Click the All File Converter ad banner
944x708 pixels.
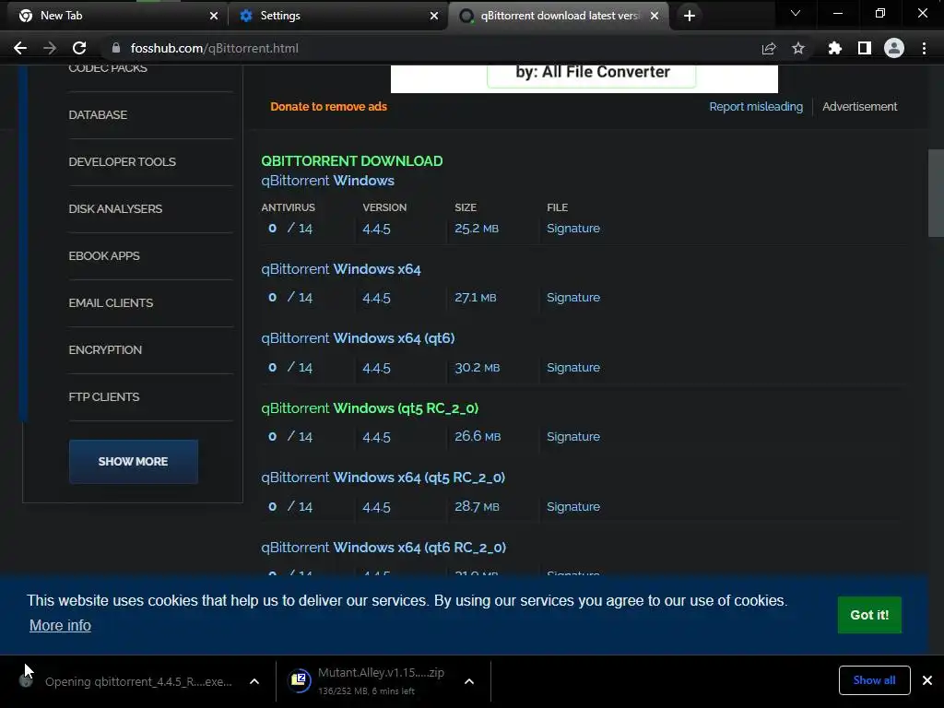584,77
